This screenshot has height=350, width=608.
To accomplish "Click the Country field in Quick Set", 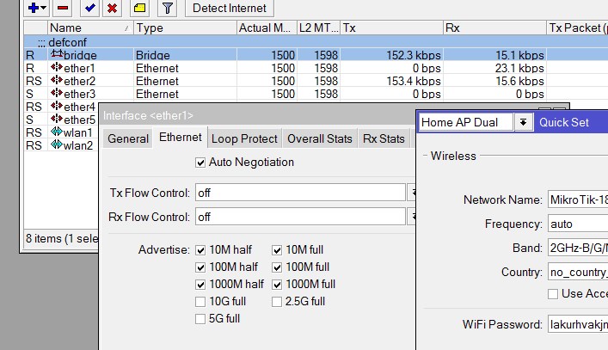I will (578, 272).
